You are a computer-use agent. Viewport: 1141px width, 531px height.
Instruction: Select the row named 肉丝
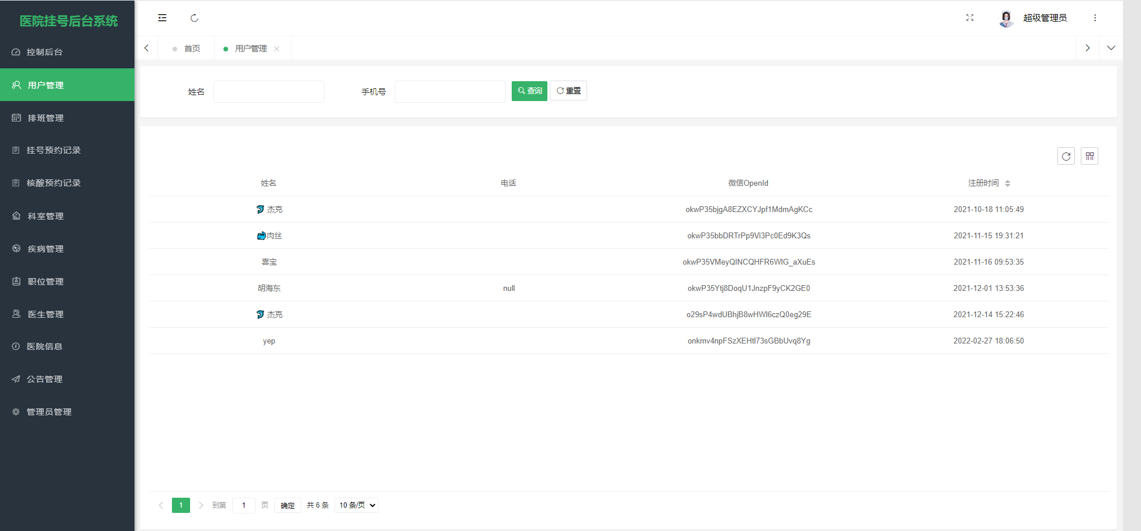pyautogui.click(x=629, y=235)
